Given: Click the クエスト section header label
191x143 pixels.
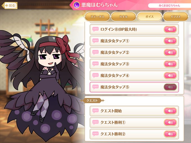Looking at the screenshot, I should [92, 101].
